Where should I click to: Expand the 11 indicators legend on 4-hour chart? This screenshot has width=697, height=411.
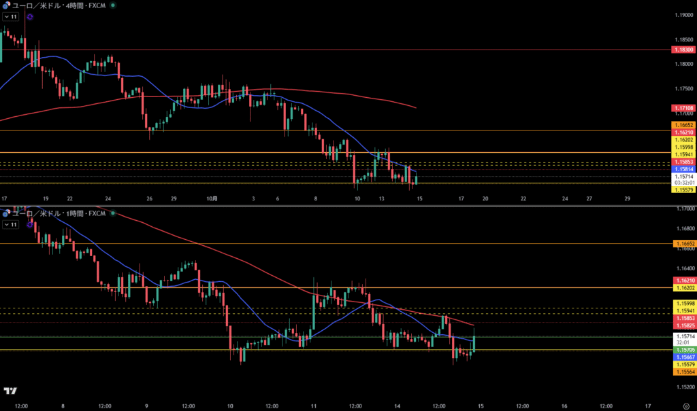click(x=11, y=16)
